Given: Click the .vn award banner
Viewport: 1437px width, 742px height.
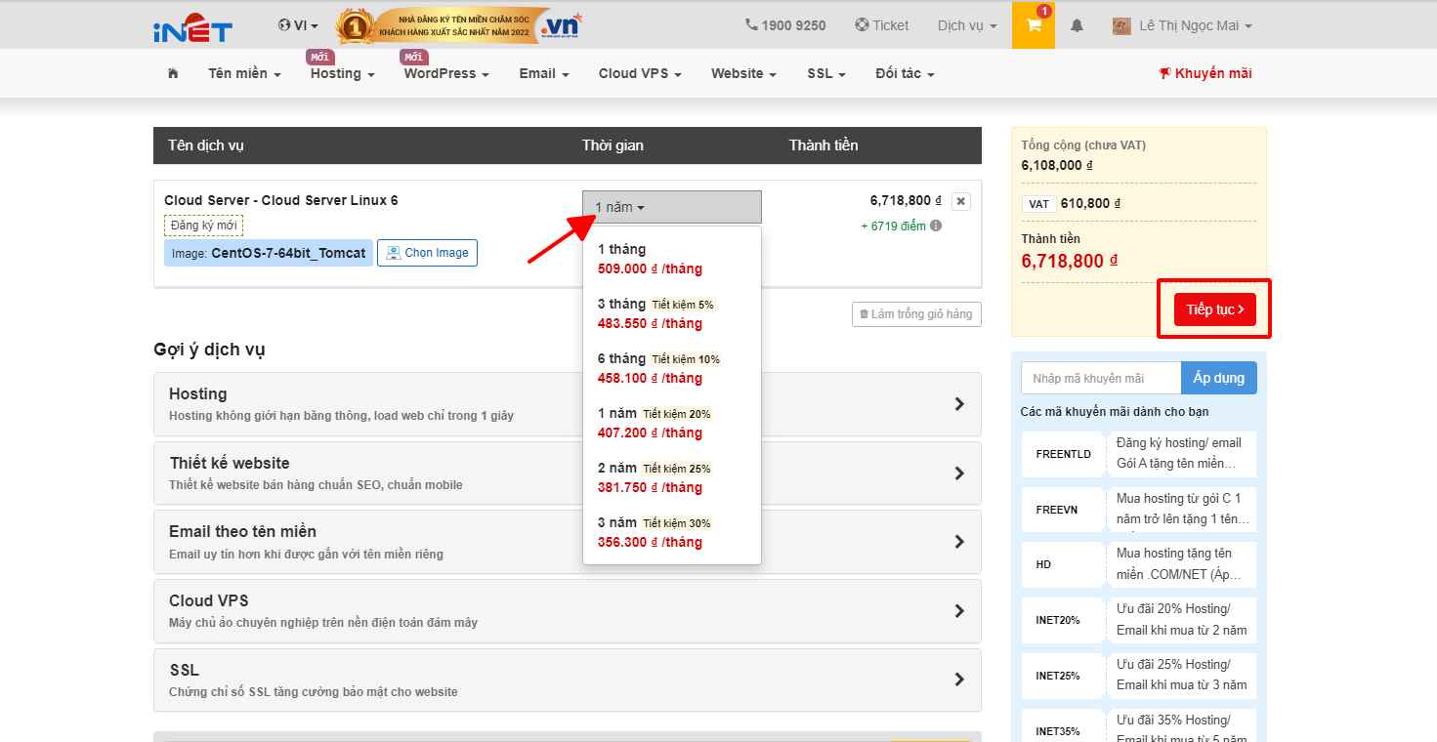Looking at the screenshot, I should [x=459, y=25].
